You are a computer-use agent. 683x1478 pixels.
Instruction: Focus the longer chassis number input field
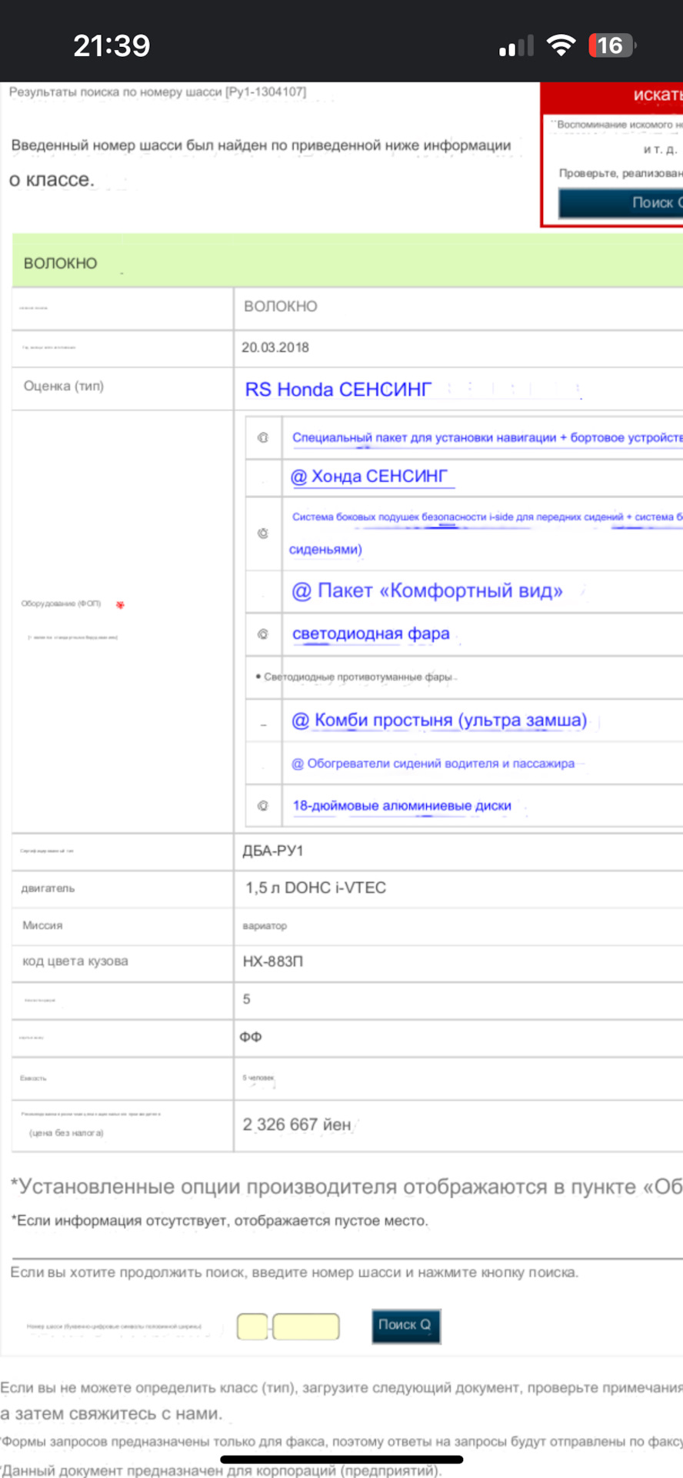[305, 1326]
